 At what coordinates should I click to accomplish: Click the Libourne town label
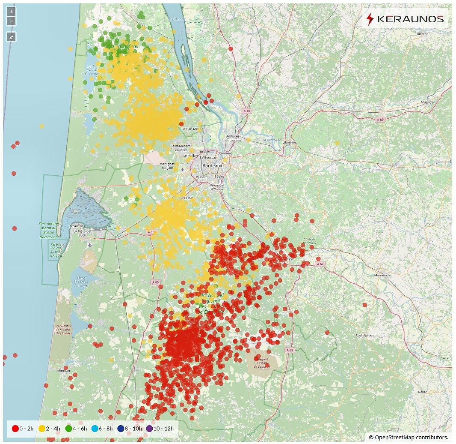click(289, 142)
